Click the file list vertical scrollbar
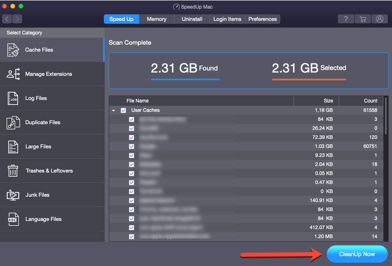 tap(386, 116)
